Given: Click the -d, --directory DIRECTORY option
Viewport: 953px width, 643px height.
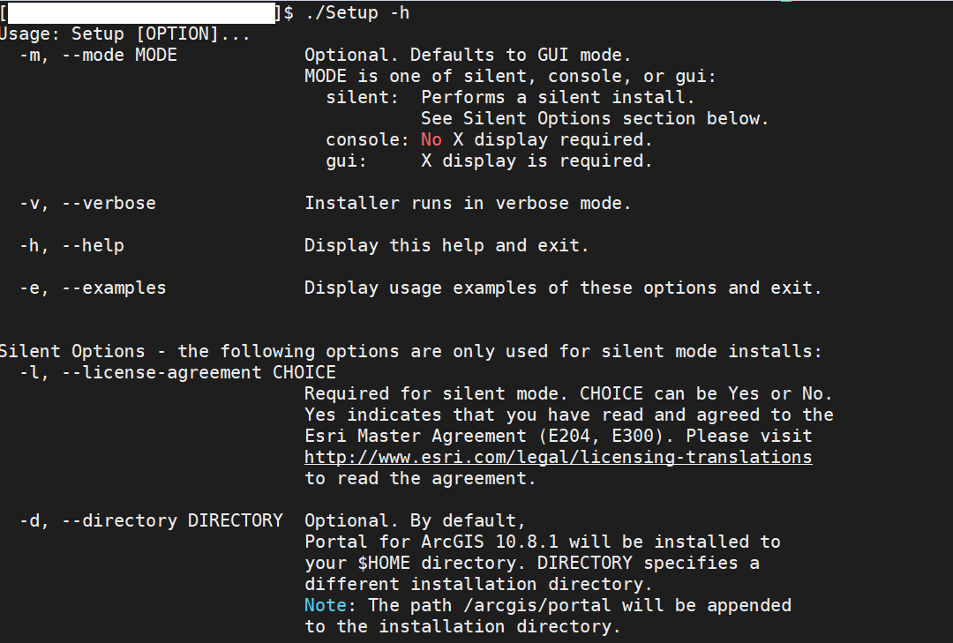Looking at the screenshot, I should [151, 520].
